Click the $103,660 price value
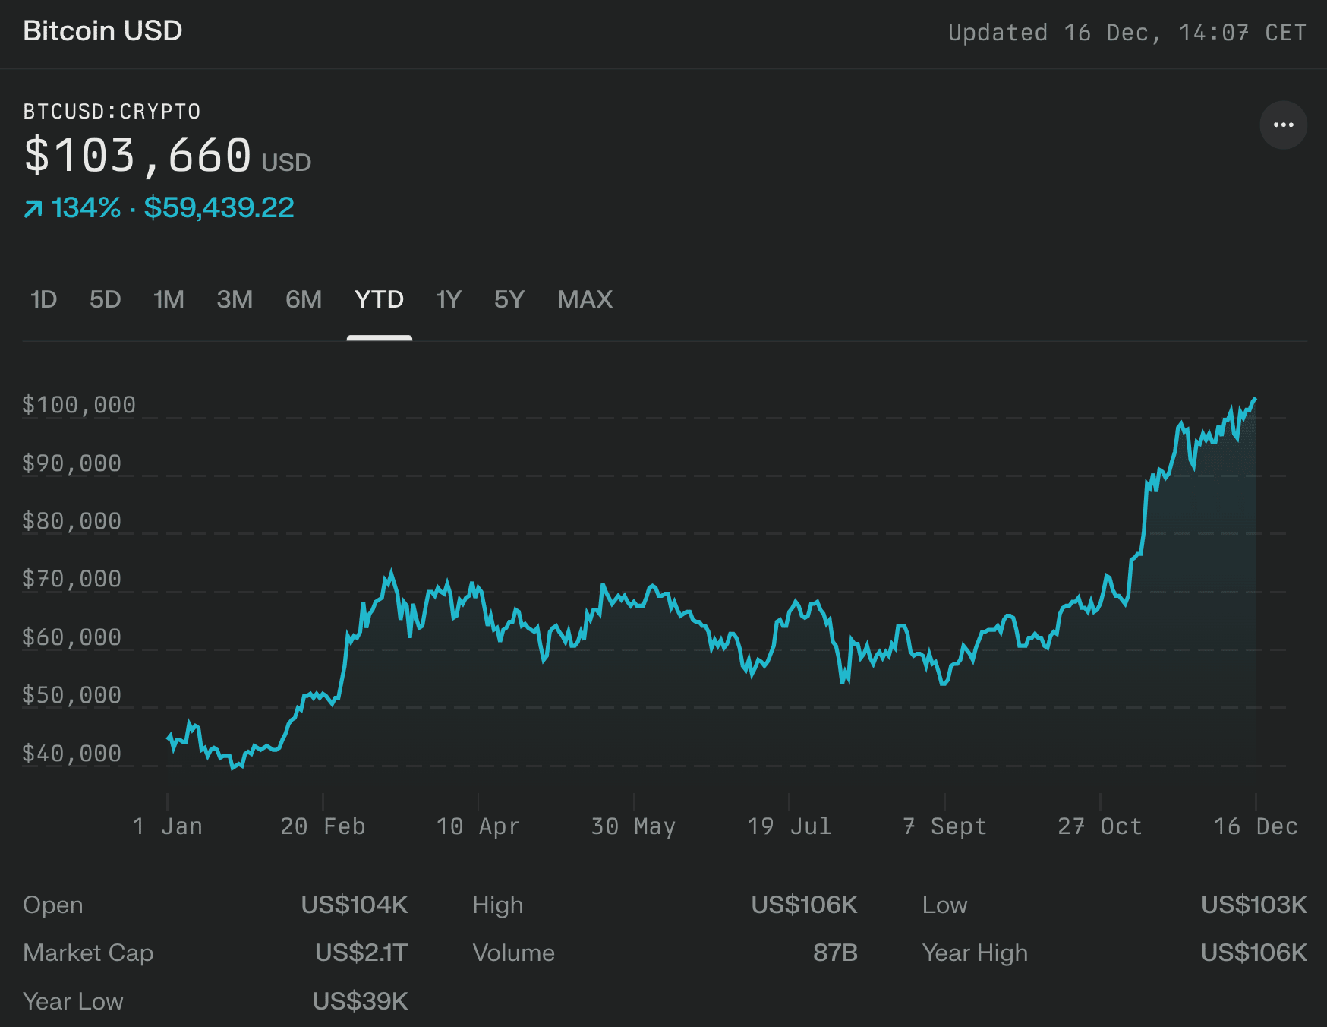This screenshot has height=1027, width=1327. (137, 156)
